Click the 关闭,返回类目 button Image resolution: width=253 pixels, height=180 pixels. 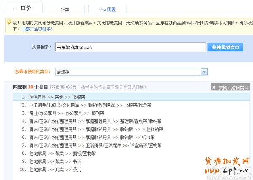(x=230, y=87)
